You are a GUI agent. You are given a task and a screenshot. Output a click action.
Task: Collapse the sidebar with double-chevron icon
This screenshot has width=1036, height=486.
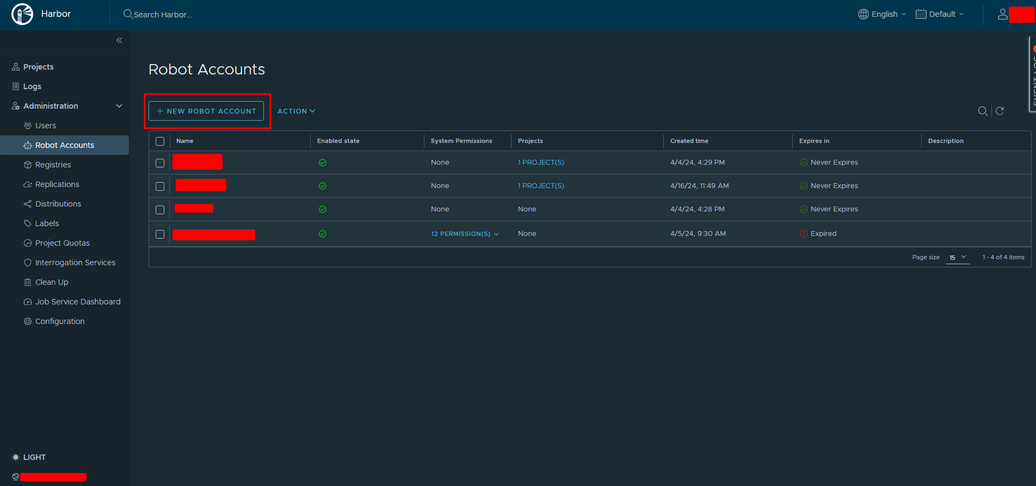click(x=119, y=40)
